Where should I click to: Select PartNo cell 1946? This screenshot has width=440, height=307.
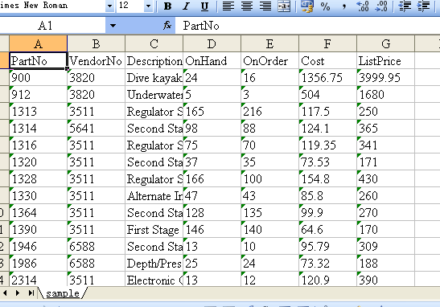coord(38,246)
